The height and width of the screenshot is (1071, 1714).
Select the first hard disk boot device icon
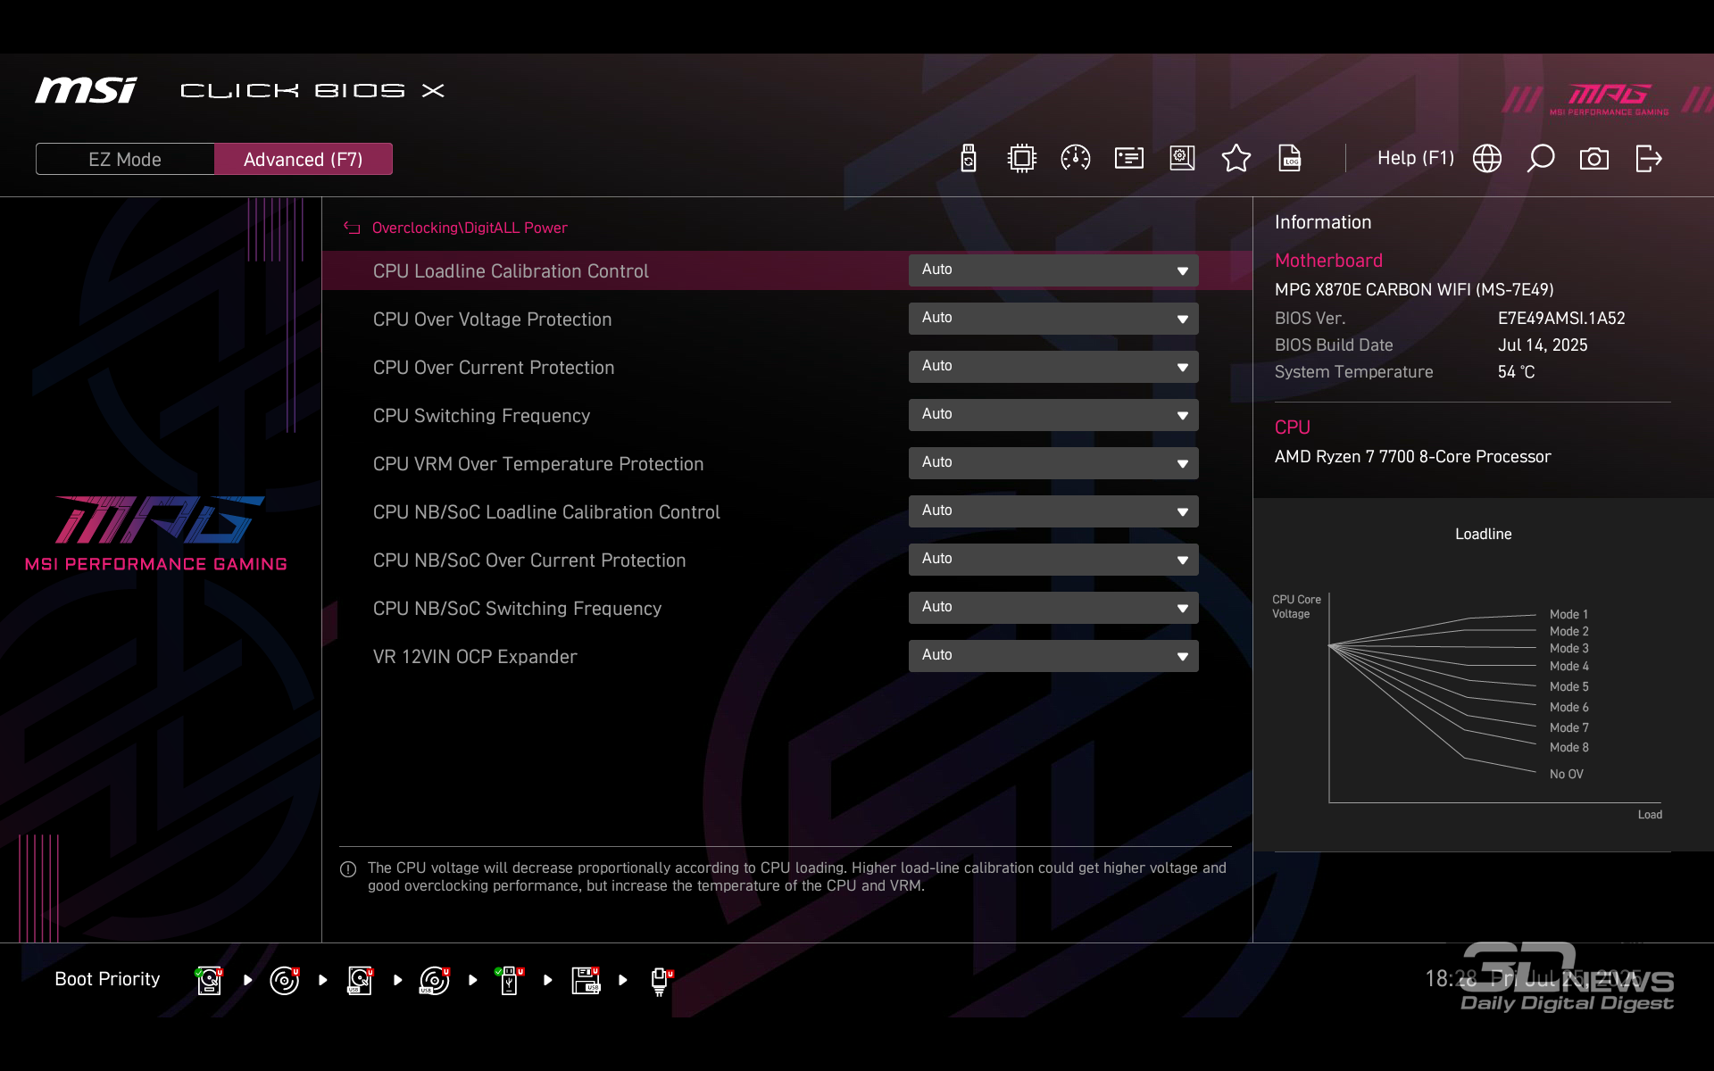click(x=210, y=980)
